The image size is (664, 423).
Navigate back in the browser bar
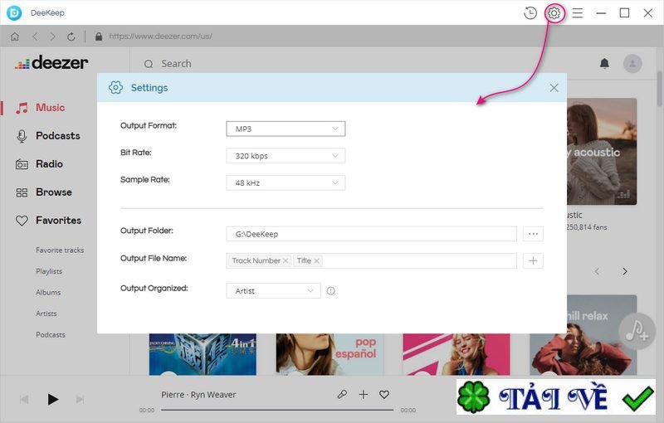pos(35,36)
